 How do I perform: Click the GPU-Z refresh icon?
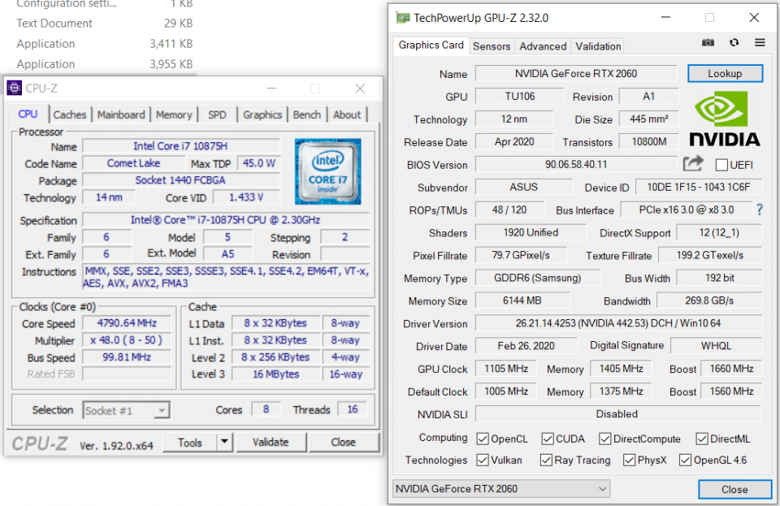[734, 43]
